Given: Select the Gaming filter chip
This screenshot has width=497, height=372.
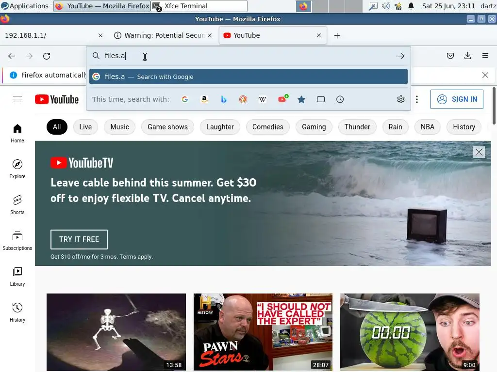Looking at the screenshot, I should coord(314,127).
